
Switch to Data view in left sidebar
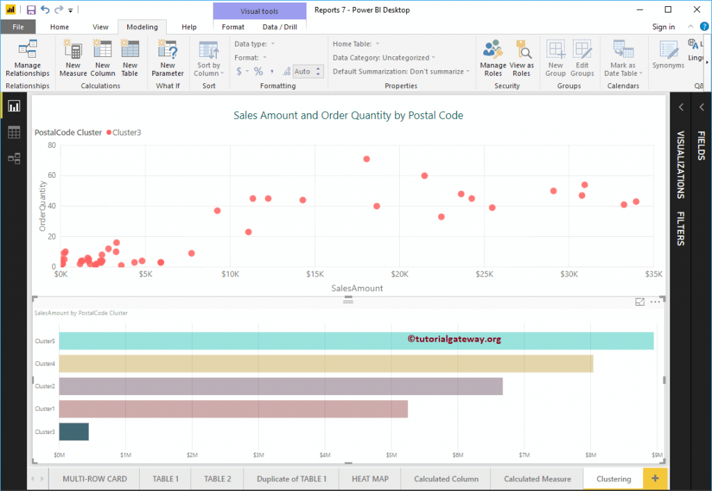(x=13, y=132)
